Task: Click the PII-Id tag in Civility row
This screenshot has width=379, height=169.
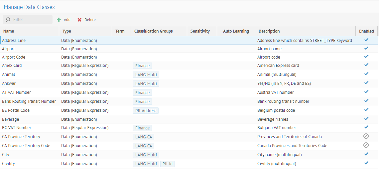Action: (168, 164)
